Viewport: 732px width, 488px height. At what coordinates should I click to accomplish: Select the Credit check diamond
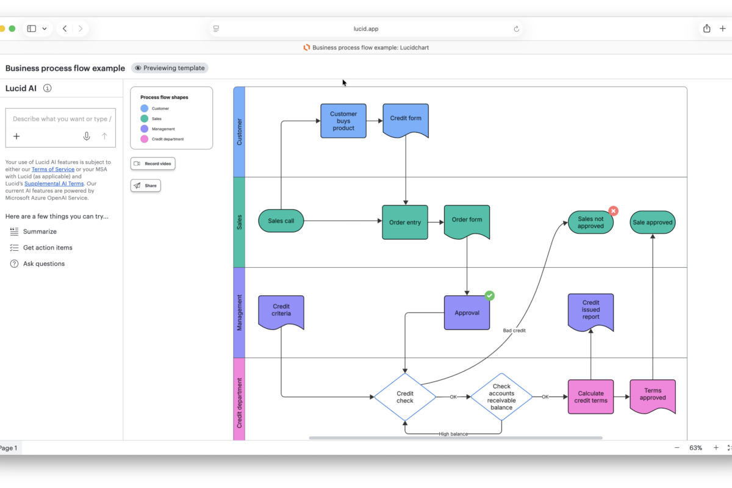(405, 397)
